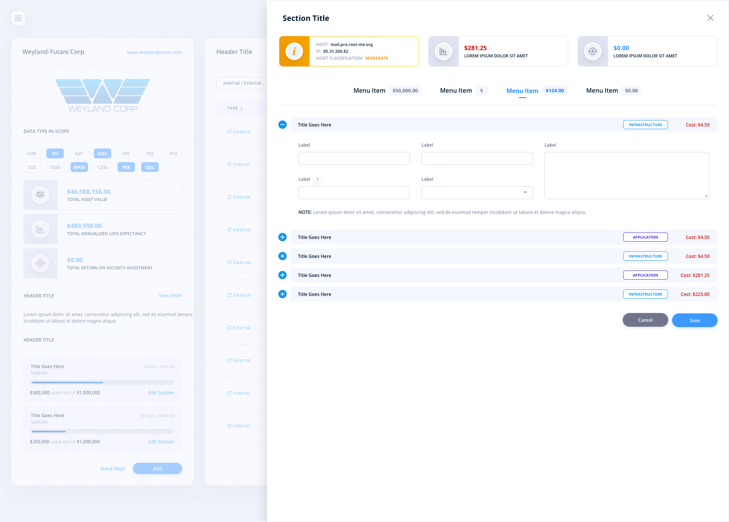Expand the row with Cost $281.25
Image resolution: width=729 pixels, height=522 pixels.
coord(282,275)
